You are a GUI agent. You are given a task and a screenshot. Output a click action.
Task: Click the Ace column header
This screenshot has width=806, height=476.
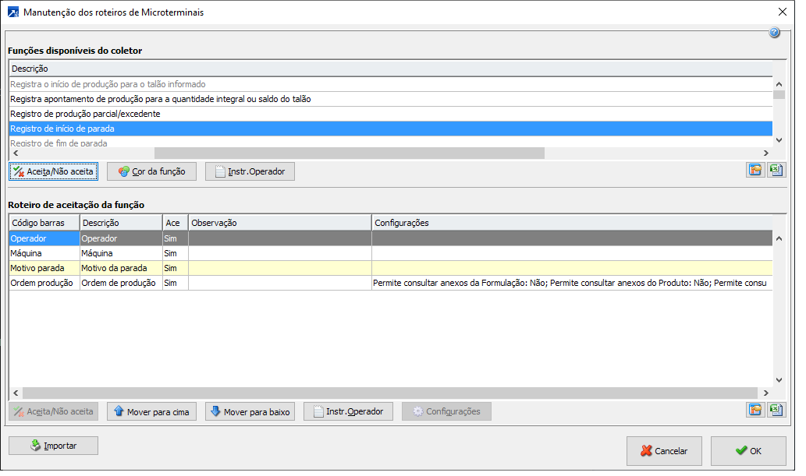pyautogui.click(x=176, y=223)
